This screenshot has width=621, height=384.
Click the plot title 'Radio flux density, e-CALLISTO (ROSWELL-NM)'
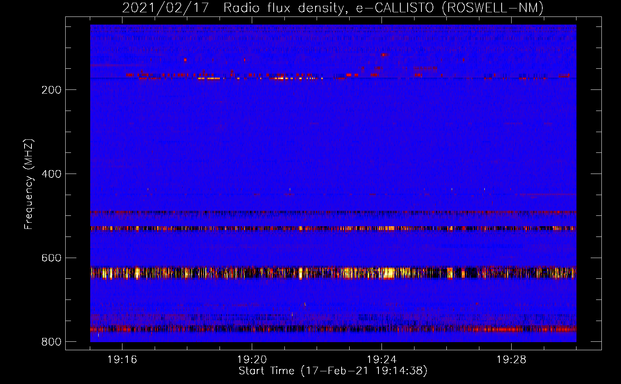(x=383, y=8)
